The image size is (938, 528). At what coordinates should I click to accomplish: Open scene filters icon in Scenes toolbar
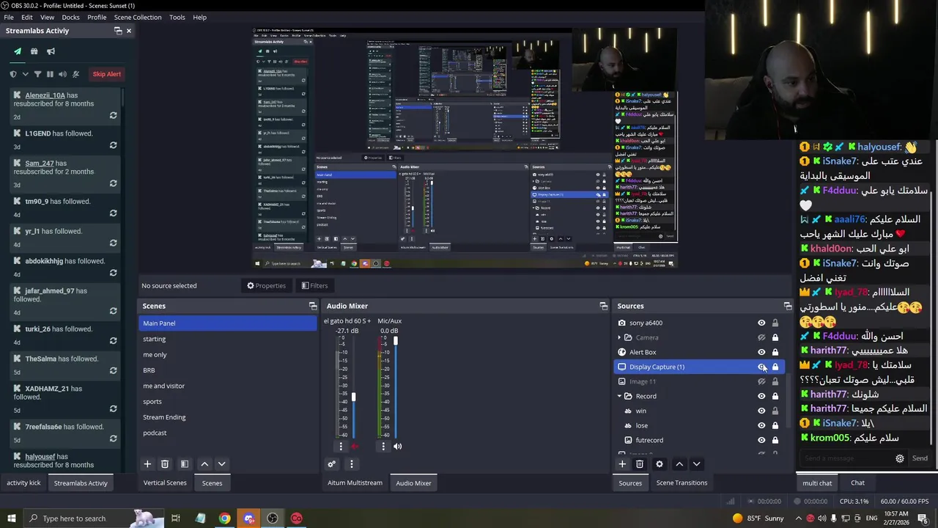pos(185,464)
